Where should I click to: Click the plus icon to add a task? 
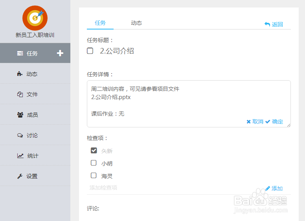(x=60, y=53)
